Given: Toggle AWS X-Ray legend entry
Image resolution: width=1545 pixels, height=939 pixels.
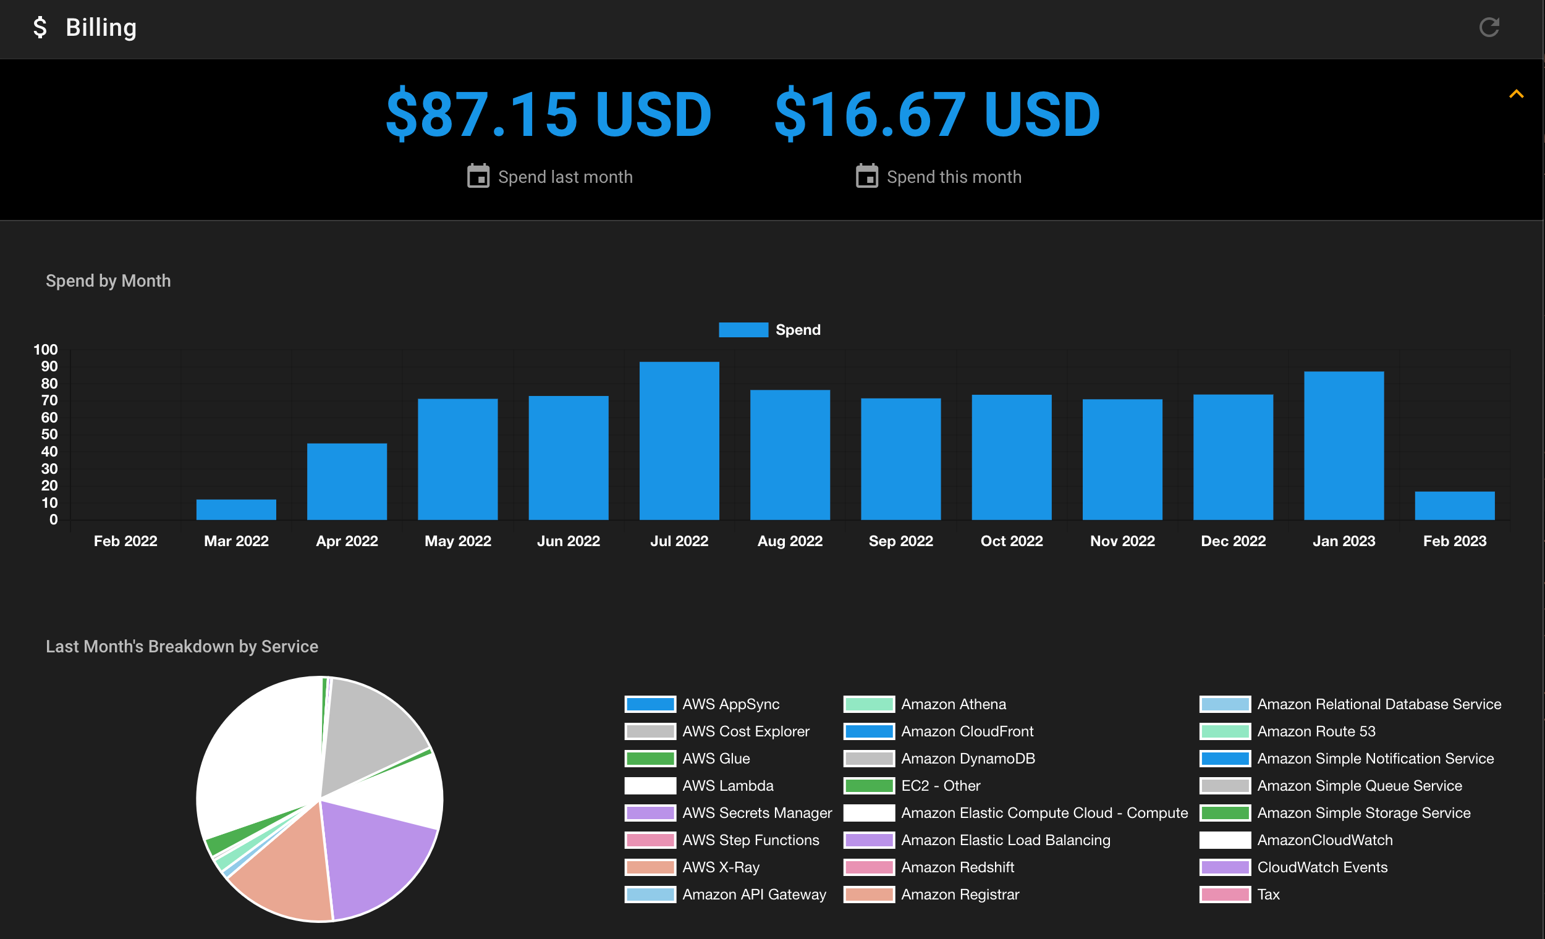Looking at the screenshot, I should 692,867.
